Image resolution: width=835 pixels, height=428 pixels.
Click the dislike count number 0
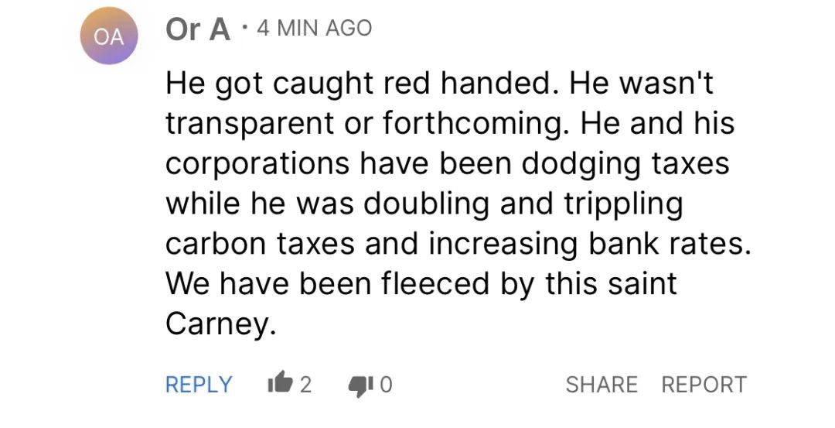coord(386,385)
